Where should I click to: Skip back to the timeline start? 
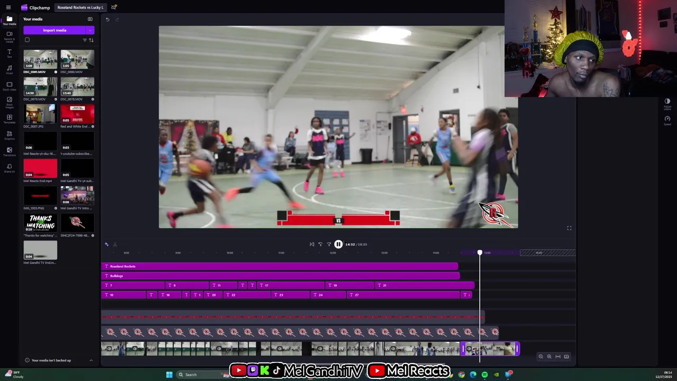312,244
